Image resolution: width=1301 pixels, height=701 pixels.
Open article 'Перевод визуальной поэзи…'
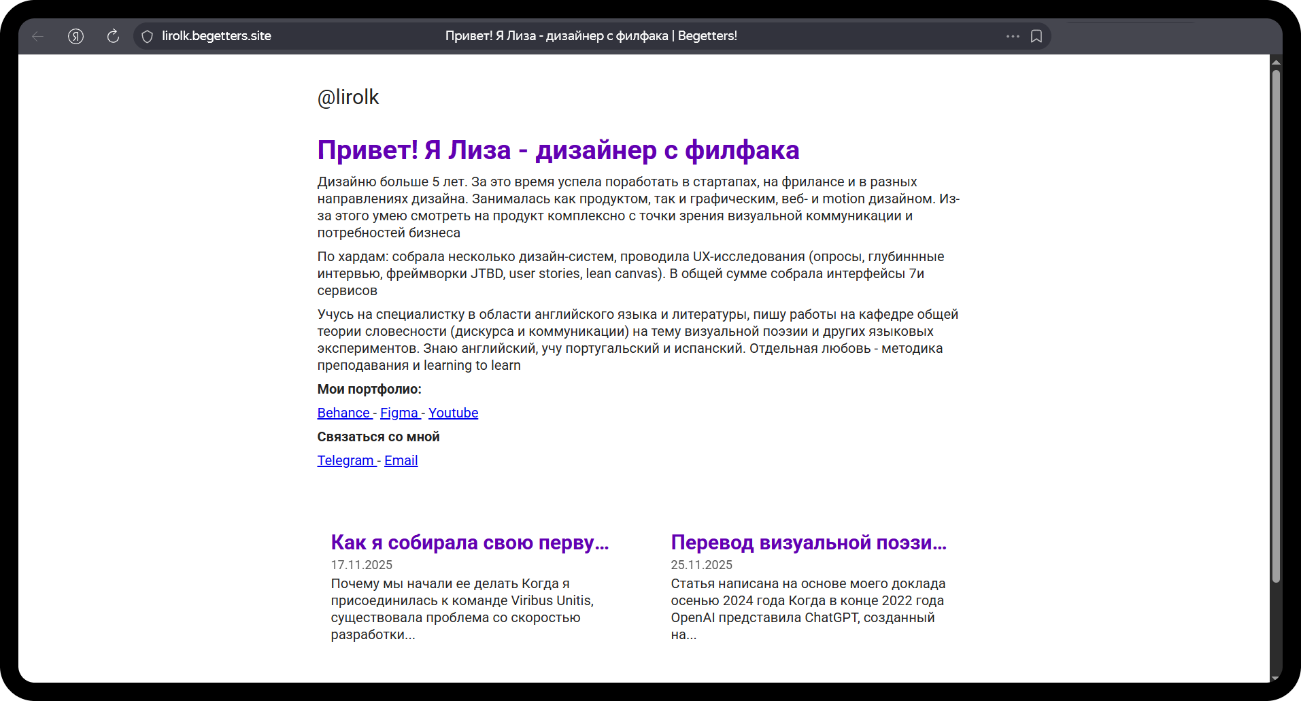[808, 543]
